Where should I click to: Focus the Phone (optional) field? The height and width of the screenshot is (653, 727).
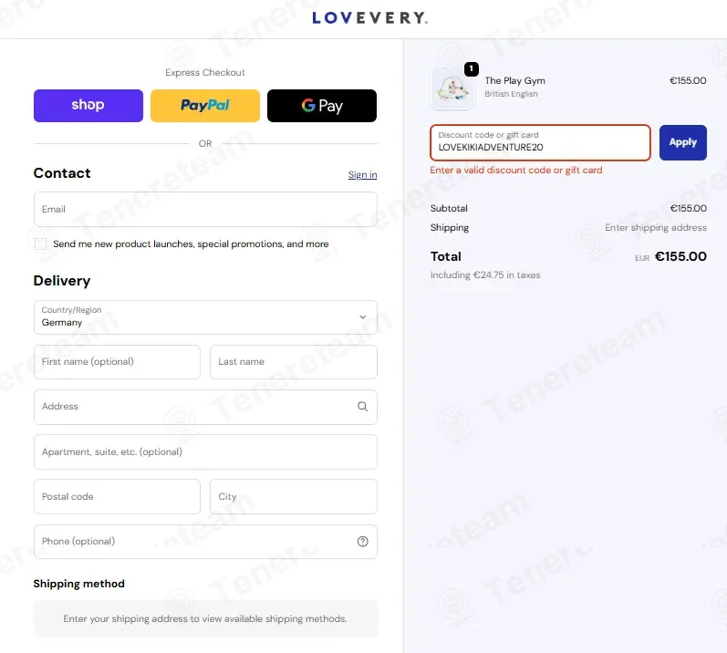point(205,542)
